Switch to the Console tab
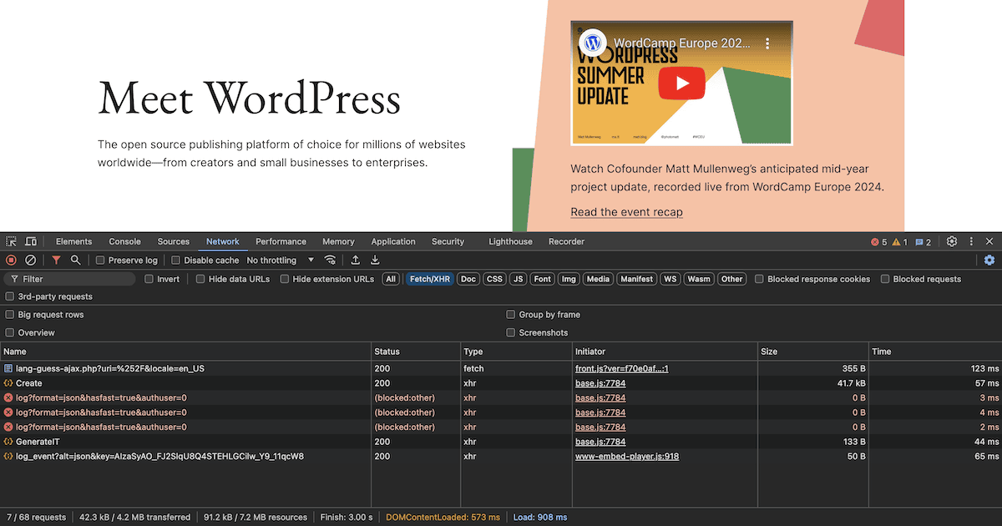The image size is (1002, 526). tap(124, 241)
